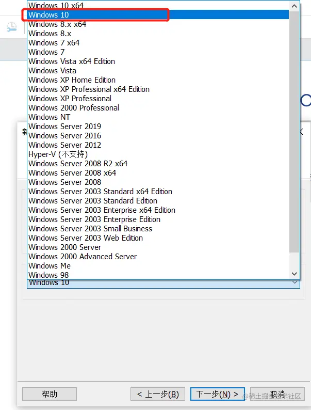Open the 帮助 help button
Viewport: 311px width, 410px height.
pos(50,394)
